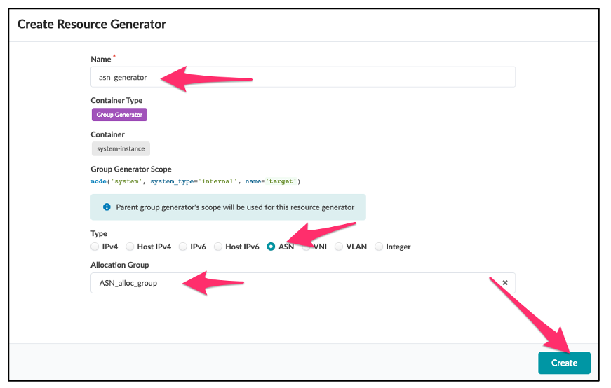Viewport: 611px width, 388px height.
Task: Choose the VNI type option
Action: [307, 247]
